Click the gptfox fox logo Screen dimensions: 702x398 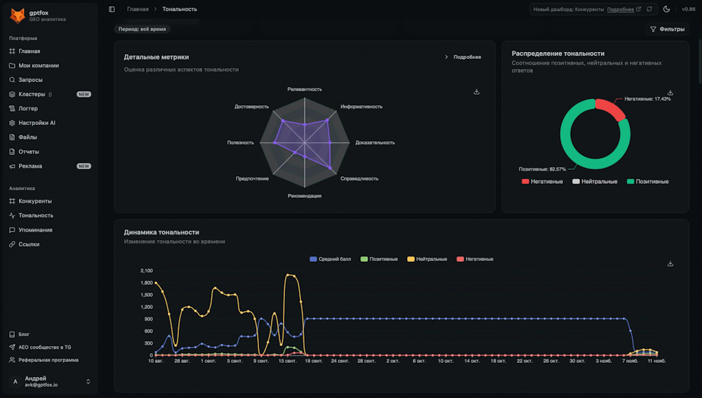click(18, 15)
